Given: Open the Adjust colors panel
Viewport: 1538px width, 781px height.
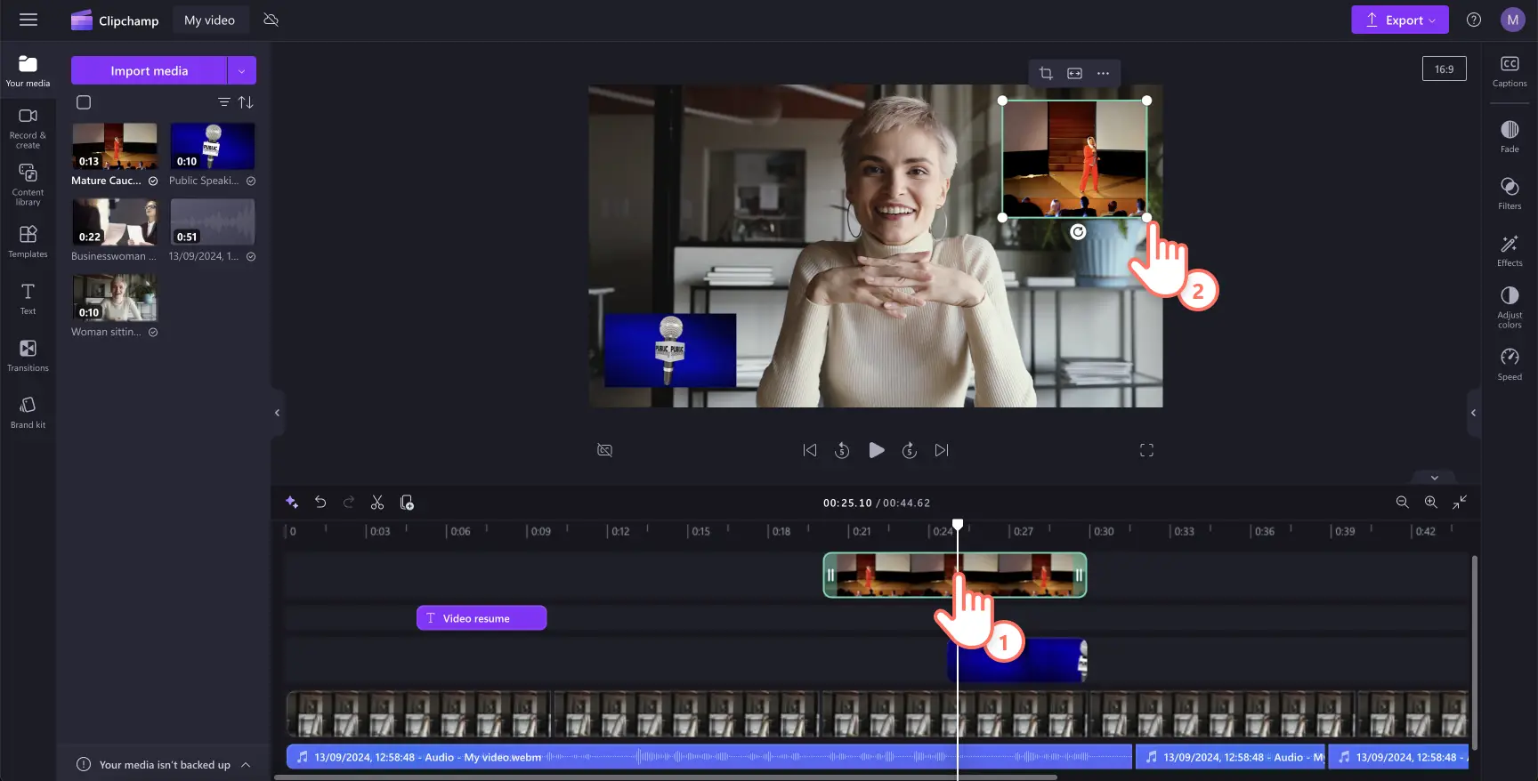Looking at the screenshot, I should click(x=1510, y=307).
